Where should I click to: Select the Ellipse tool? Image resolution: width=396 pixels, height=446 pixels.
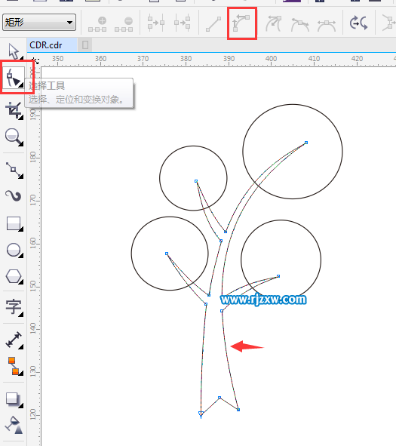14,251
